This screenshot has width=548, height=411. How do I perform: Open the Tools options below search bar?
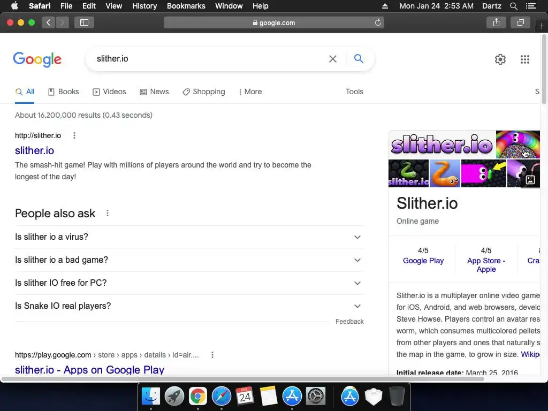coord(354,92)
